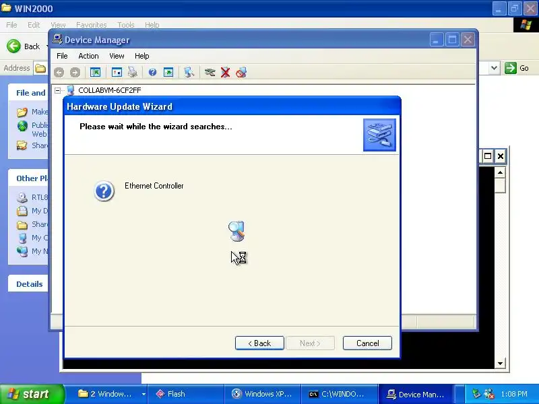The height and width of the screenshot is (404, 539).
Task: Click the Go label in address bar
Action: [x=524, y=68]
